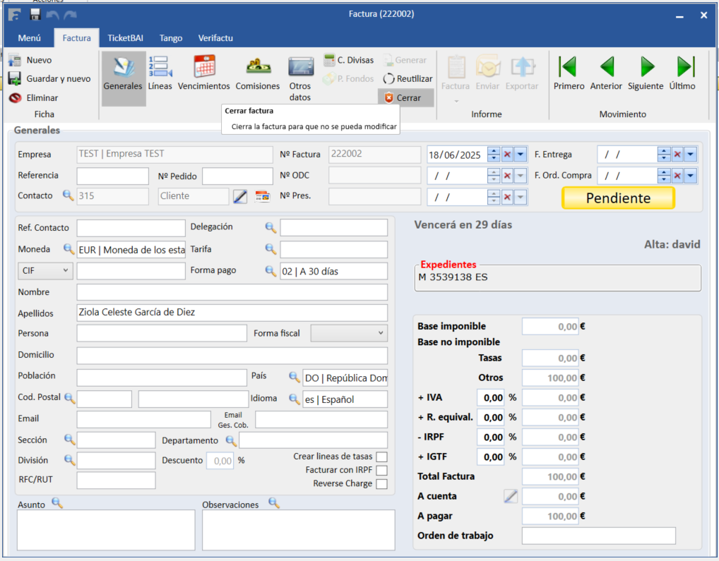Open the Comisiones icon

point(258,73)
